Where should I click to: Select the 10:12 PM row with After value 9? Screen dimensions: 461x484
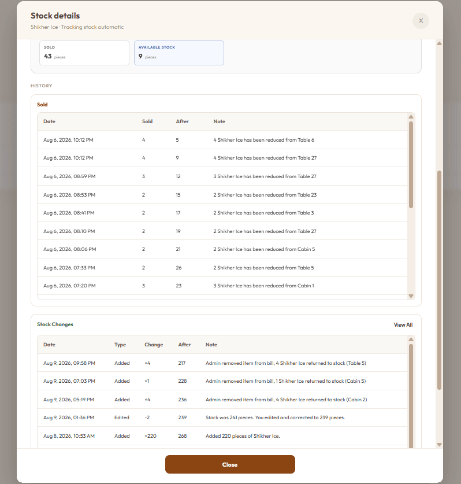[222, 158]
